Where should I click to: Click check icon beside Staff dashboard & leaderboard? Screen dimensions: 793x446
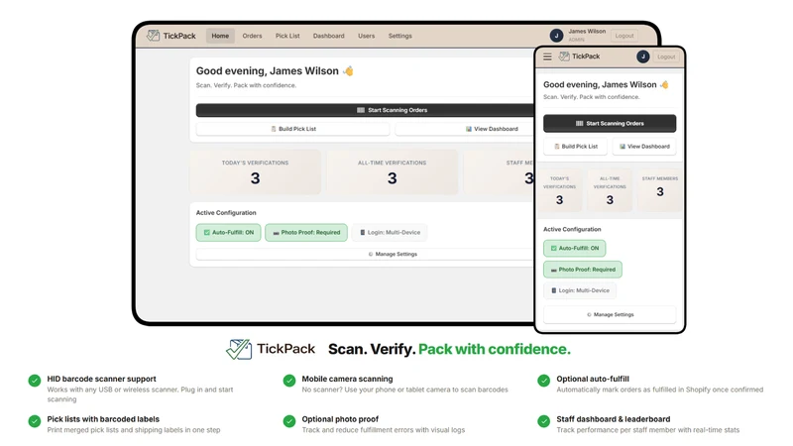pos(543,420)
